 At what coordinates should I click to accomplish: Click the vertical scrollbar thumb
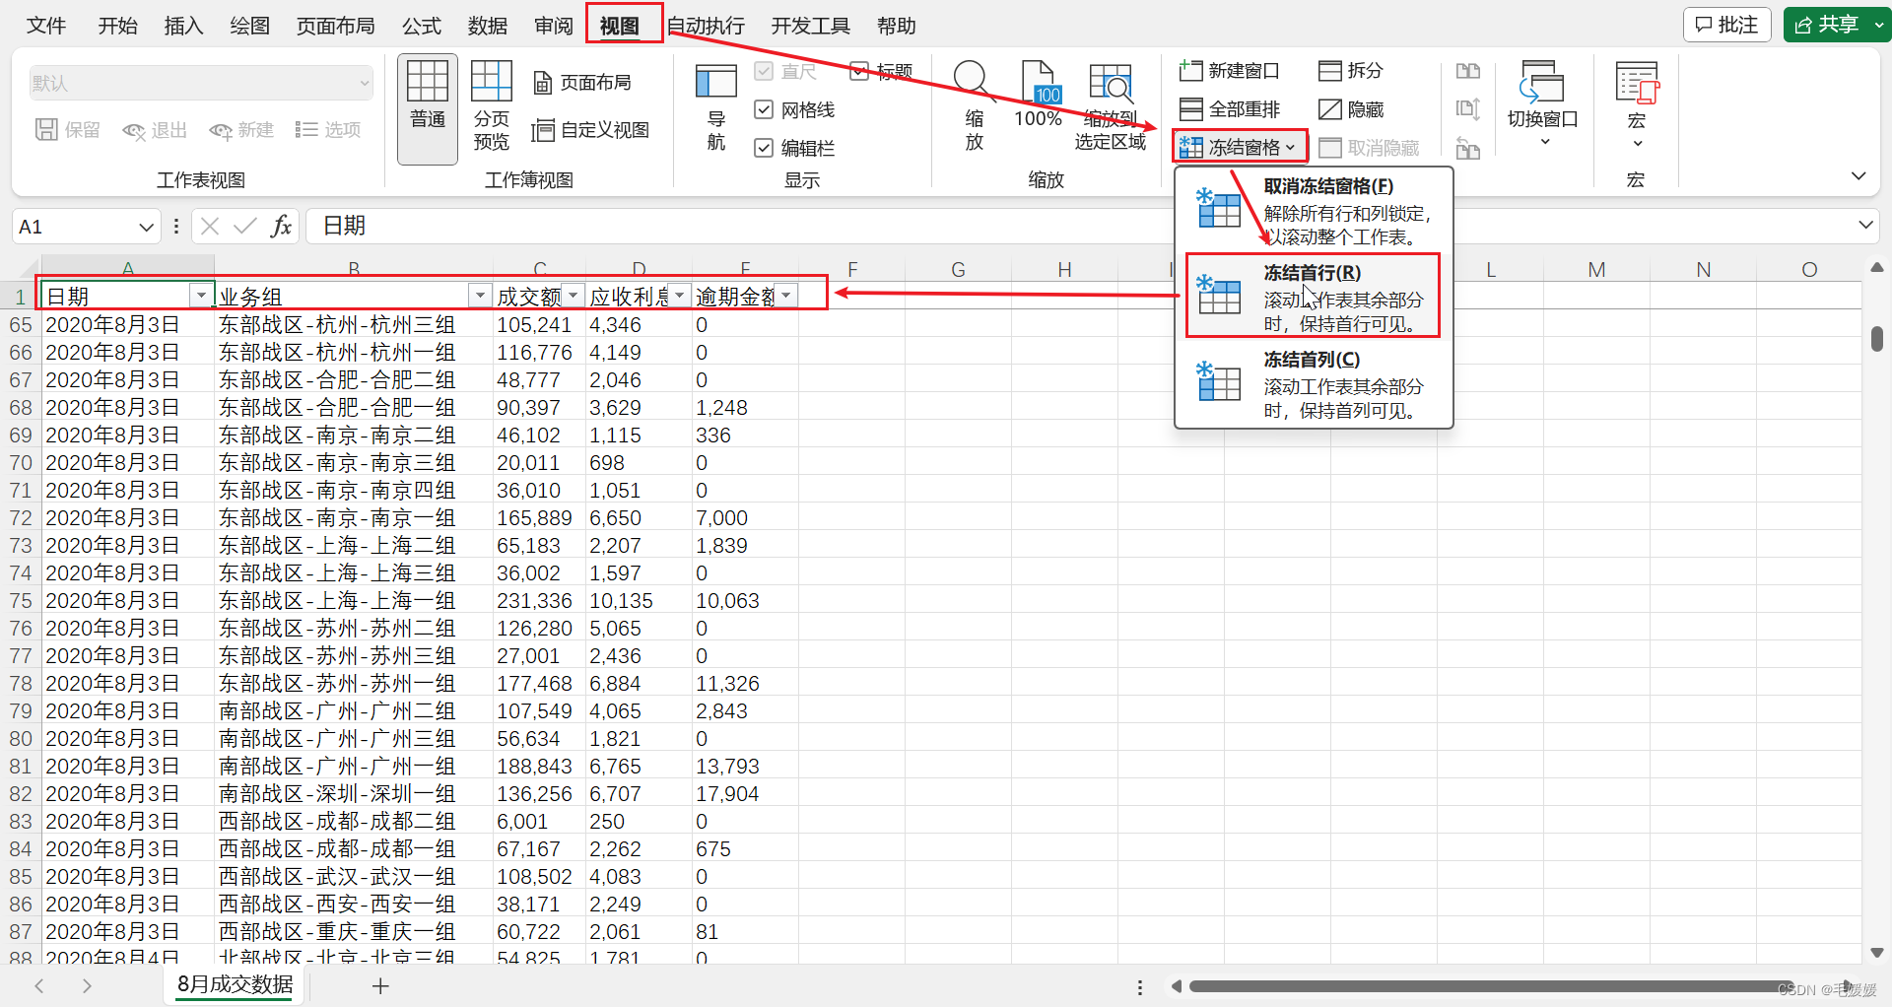1877,339
